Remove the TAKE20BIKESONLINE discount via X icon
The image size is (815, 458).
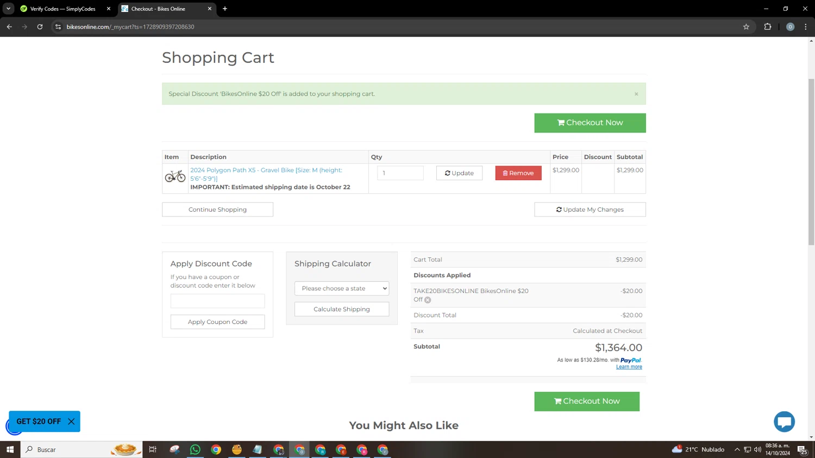[428, 300]
